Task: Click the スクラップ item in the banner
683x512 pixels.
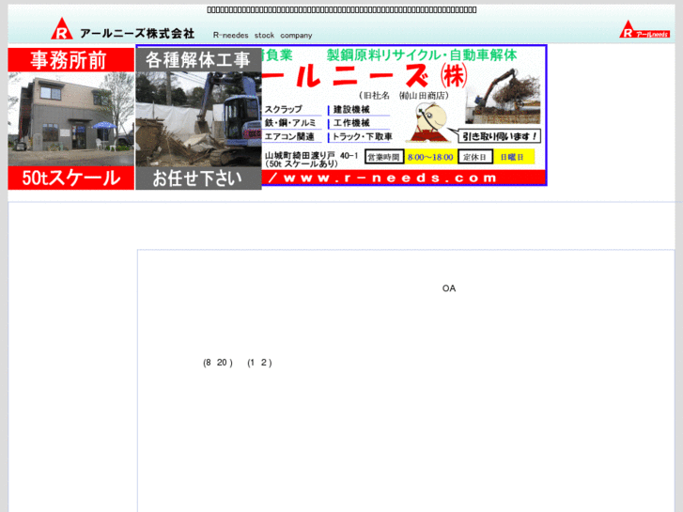Action: click(283, 109)
